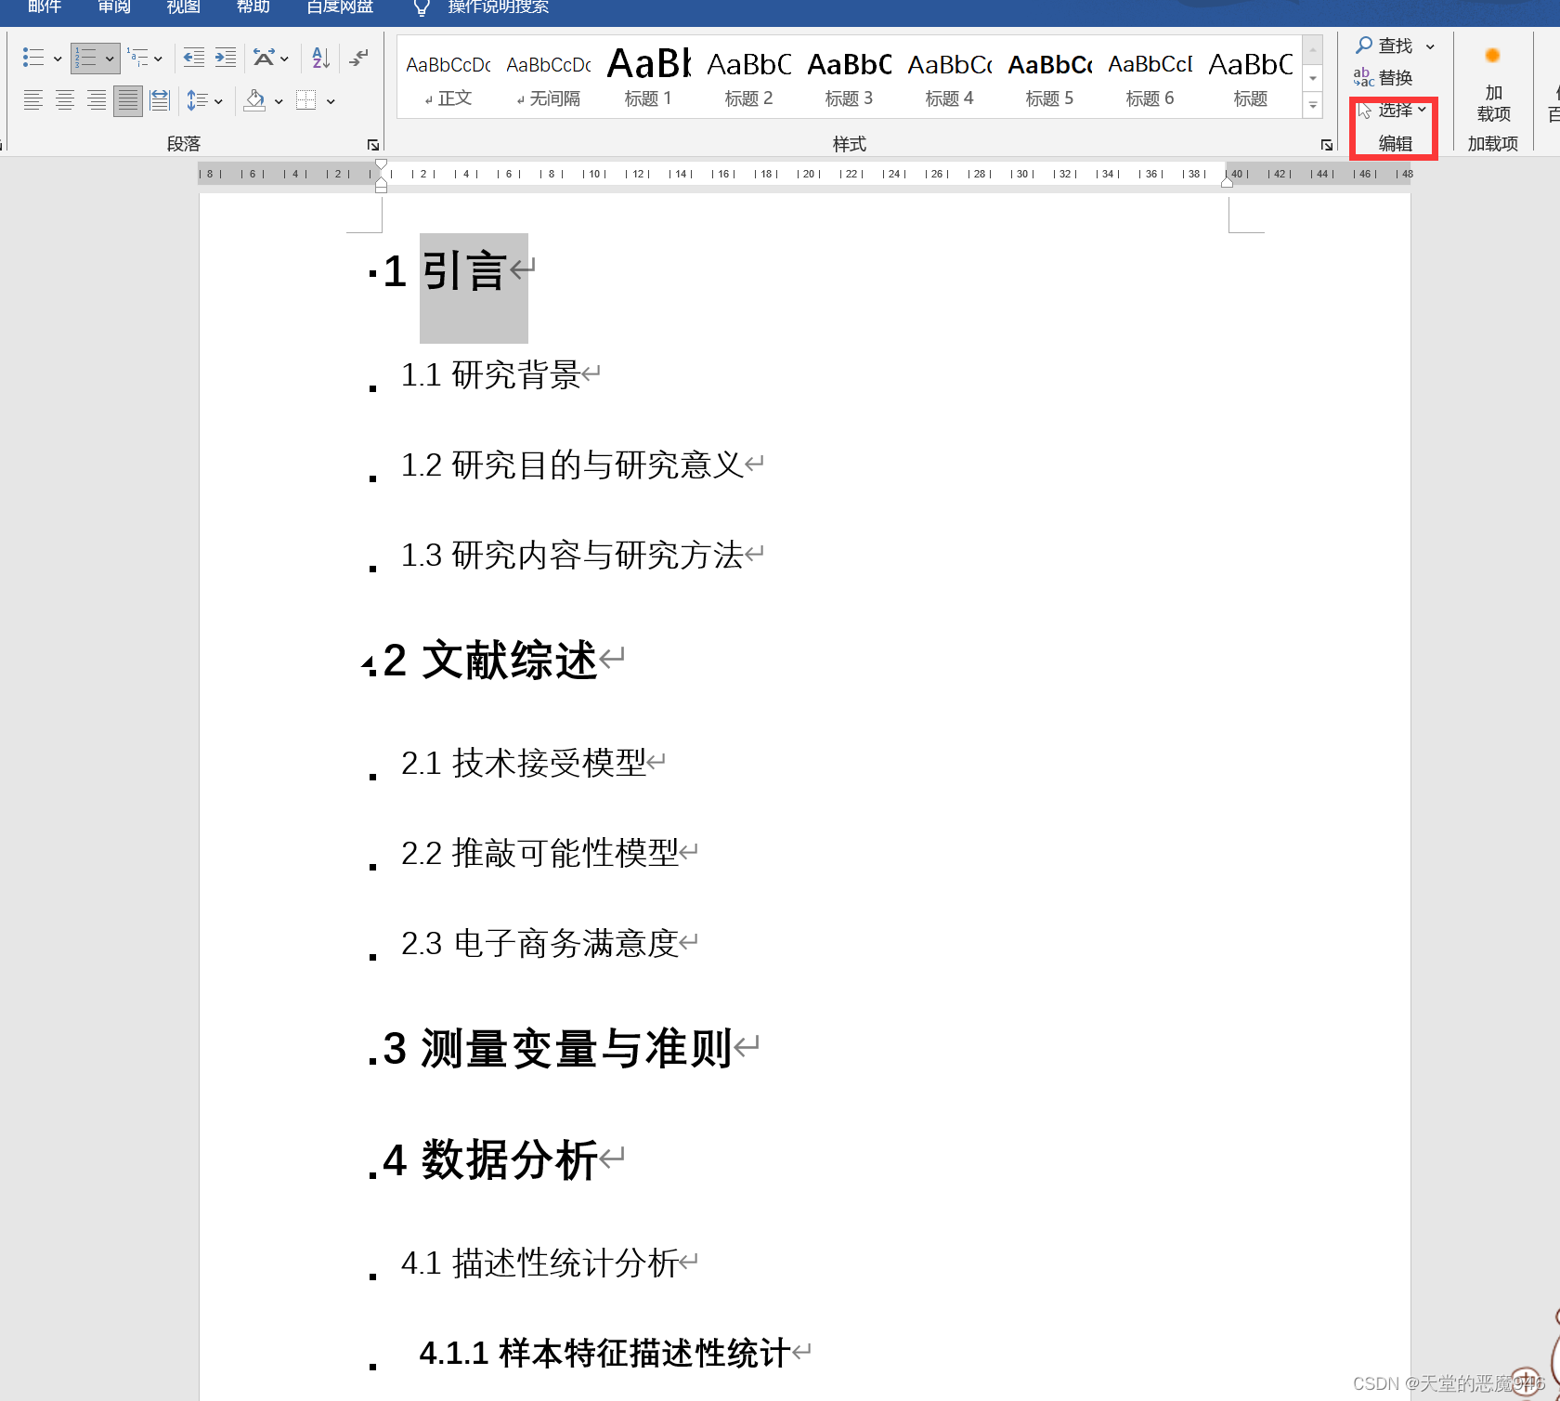
Task: Open shading color dropdown arrow
Action: (279, 101)
